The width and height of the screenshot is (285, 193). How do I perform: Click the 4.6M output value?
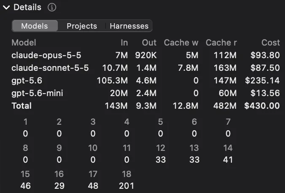click(x=147, y=81)
